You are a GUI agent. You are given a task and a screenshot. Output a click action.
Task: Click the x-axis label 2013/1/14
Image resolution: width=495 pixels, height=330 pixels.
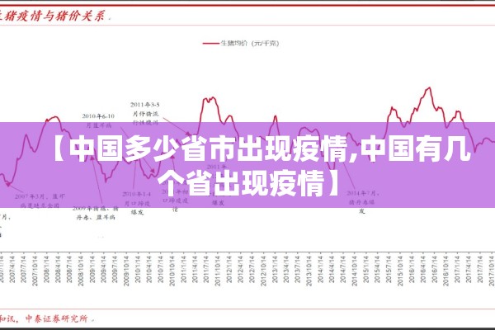click(275, 269)
